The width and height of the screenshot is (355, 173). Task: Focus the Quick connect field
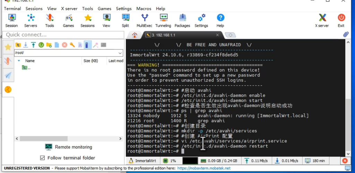63,35
